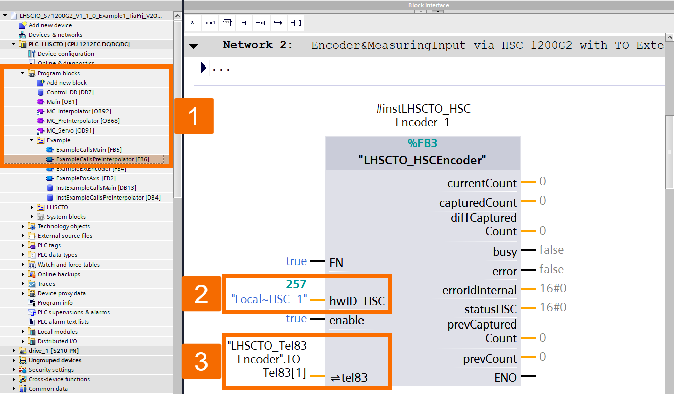Click the "Local~HSC_1" hwID_HSC operand

(270, 299)
